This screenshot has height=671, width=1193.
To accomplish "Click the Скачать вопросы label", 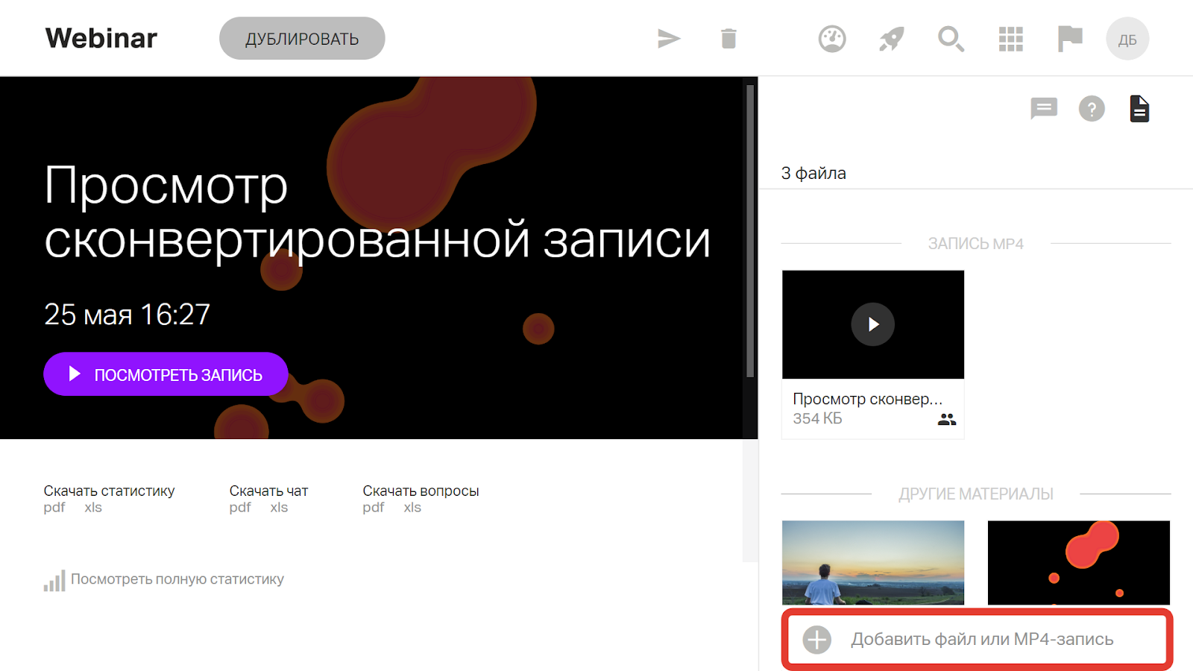I will coord(421,491).
